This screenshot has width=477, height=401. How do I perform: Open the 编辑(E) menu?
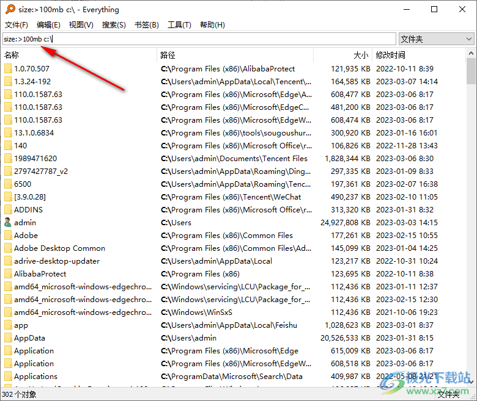pyautogui.click(x=48, y=25)
